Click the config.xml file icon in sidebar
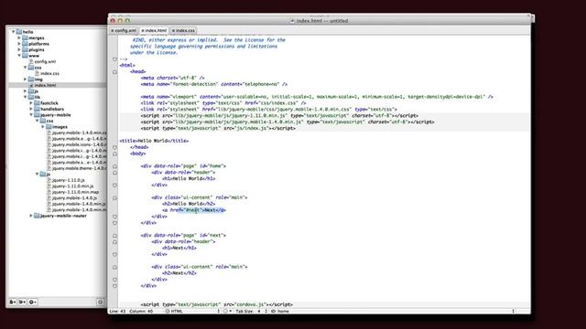The image size is (586, 329). (x=31, y=61)
